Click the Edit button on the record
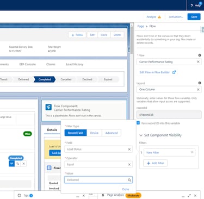The width and height of the screenshot is (204, 199). point(92,35)
